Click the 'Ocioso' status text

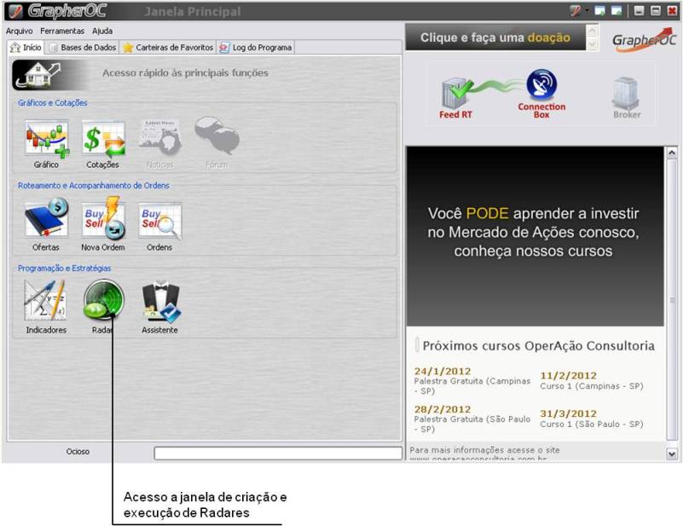(78, 452)
